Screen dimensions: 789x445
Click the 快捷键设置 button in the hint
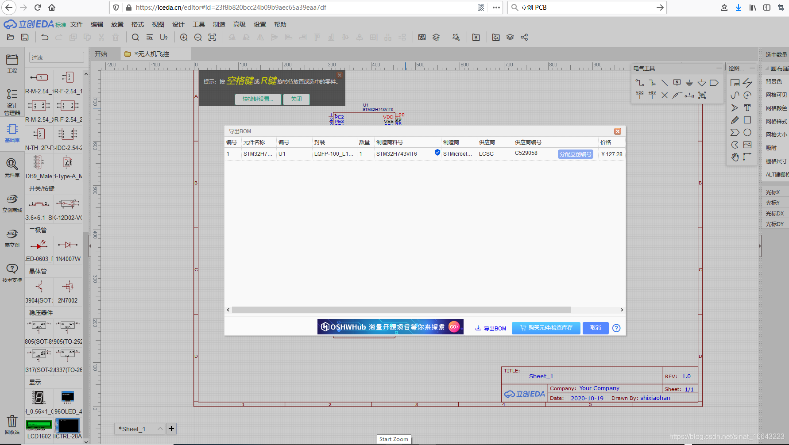click(x=258, y=99)
